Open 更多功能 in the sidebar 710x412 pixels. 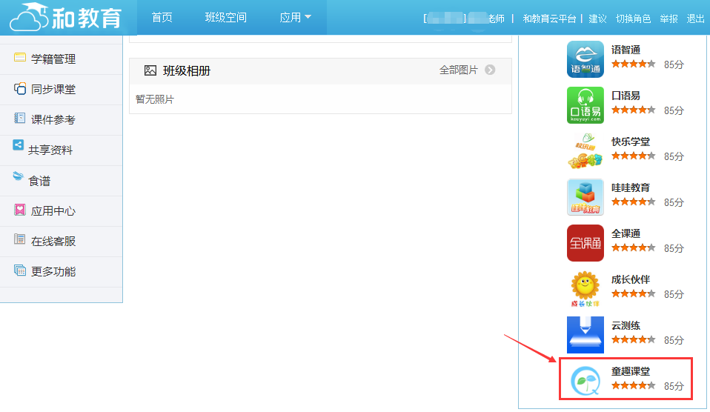click(53, 272)
